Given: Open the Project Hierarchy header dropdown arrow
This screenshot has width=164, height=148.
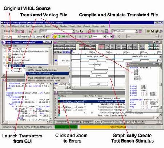Looking at the screenshot, I should [x=50, y=46].
